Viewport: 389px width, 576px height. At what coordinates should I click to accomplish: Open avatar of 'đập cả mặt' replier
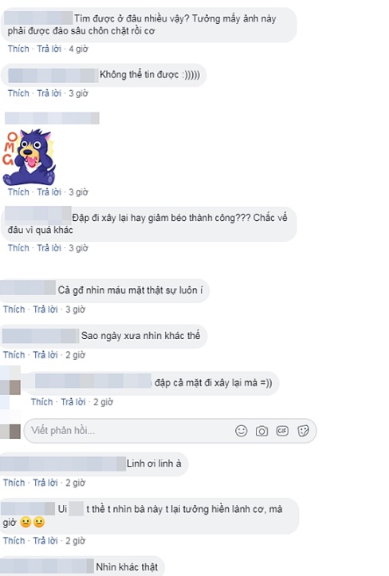pos(10,387)
